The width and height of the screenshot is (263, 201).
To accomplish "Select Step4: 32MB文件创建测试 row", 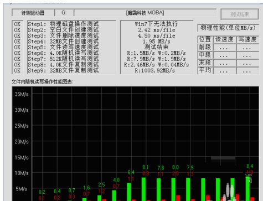I will pyautogui.click(x=63, y=42).
